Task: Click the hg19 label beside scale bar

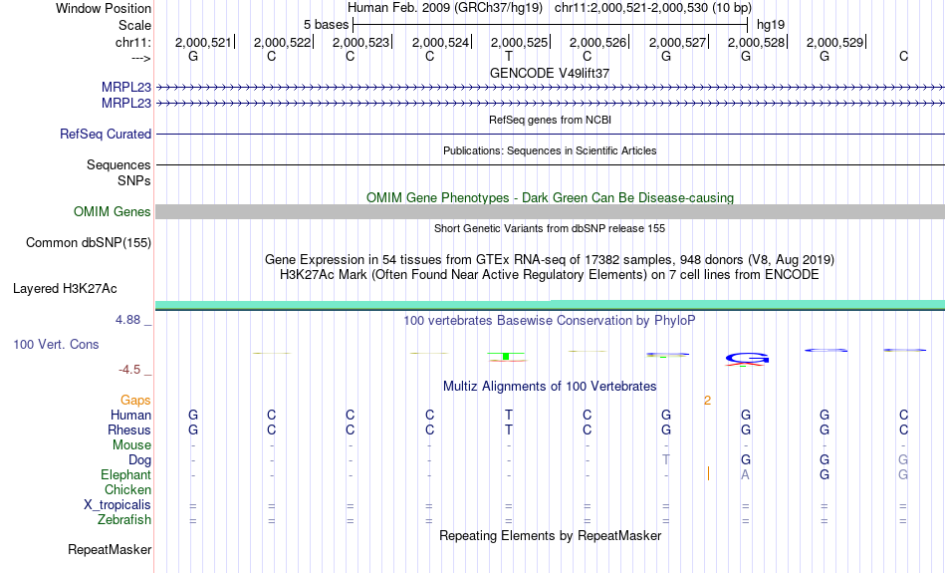Action: 771,25
